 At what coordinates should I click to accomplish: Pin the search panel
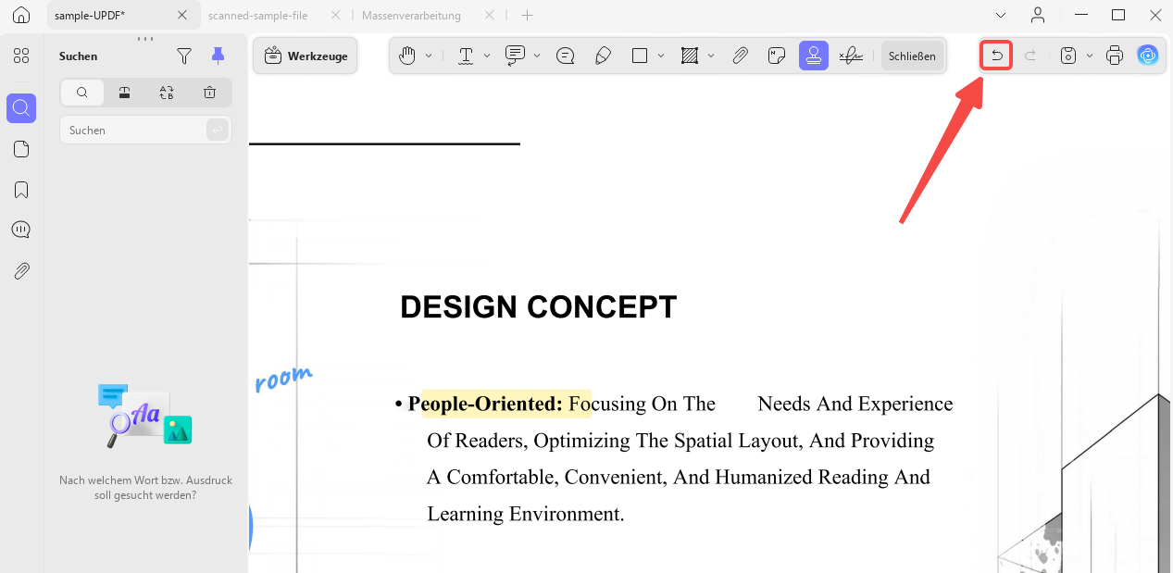point(218,56)
